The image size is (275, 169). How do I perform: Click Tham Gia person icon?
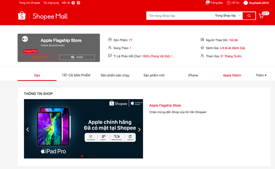click(202, 56)
